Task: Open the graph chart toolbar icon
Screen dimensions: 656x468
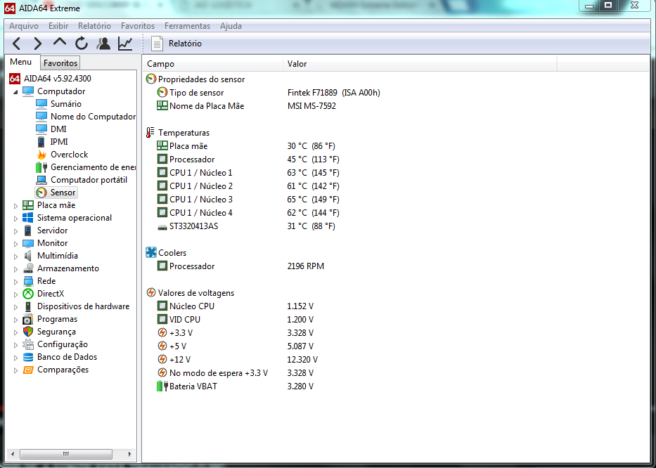Action: [125, 44]
